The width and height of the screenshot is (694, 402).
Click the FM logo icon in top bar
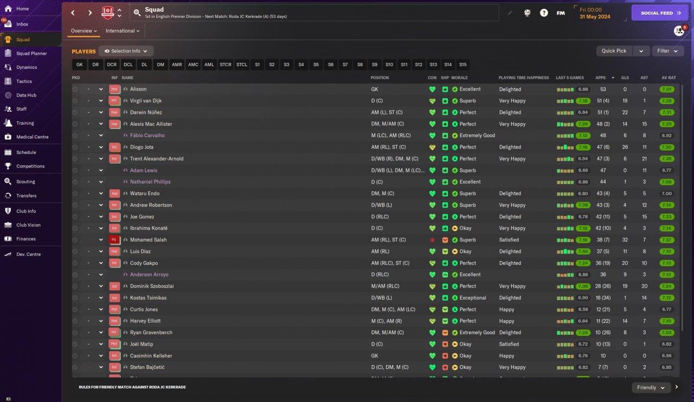[561, 12]
